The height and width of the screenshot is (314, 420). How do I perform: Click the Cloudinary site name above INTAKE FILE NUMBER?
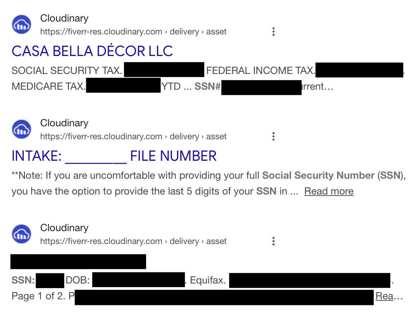click(64, 123)
